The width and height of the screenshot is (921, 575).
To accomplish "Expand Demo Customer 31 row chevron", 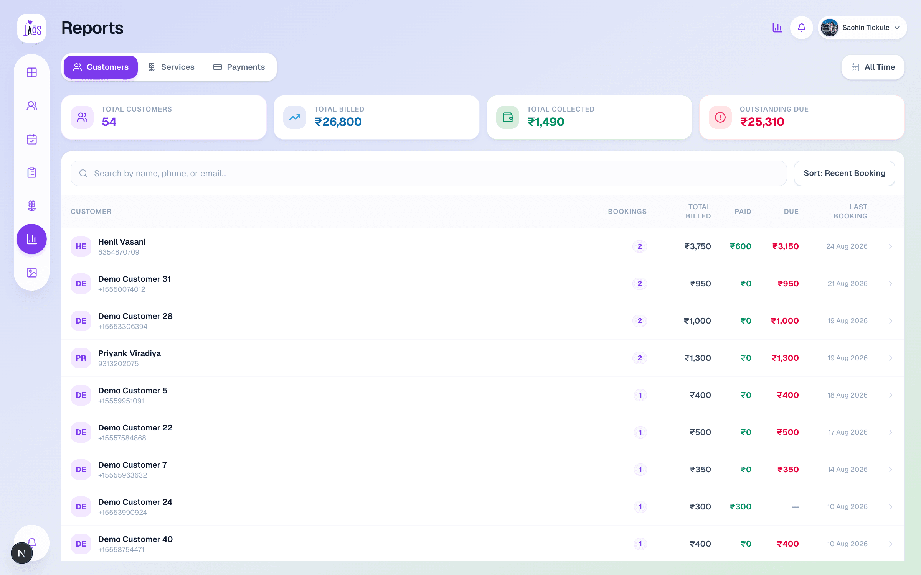I will [x=891, y=284].
